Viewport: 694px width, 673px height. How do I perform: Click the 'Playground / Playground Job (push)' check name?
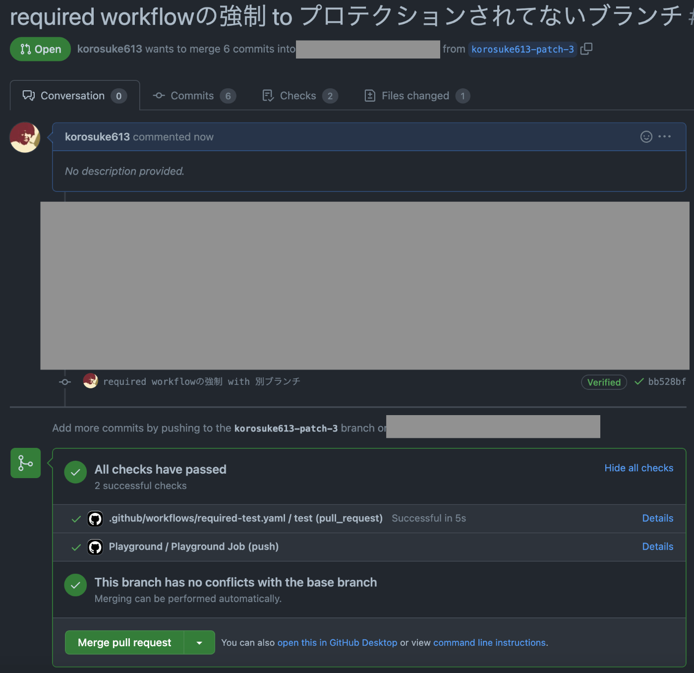click(x=194, y=547)
